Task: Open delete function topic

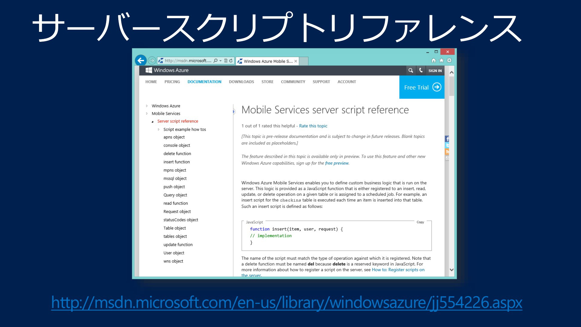Action: click(x=177, y=154)
